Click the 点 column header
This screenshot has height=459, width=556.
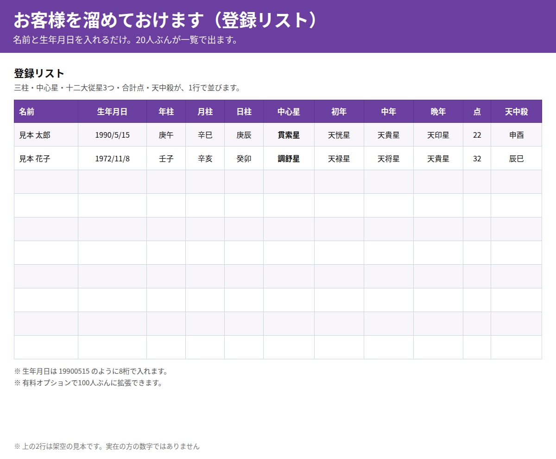point(477,111)
